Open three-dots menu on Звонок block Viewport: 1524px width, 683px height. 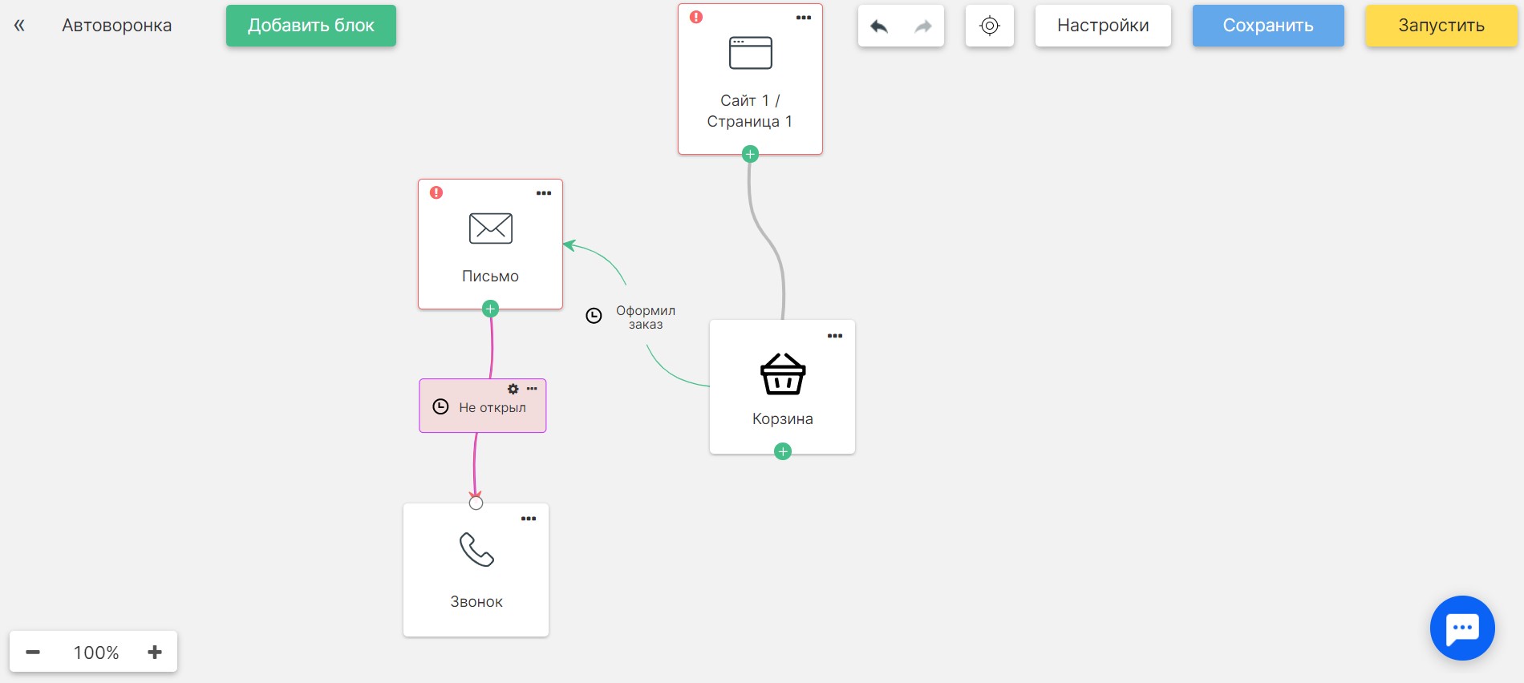529,519
